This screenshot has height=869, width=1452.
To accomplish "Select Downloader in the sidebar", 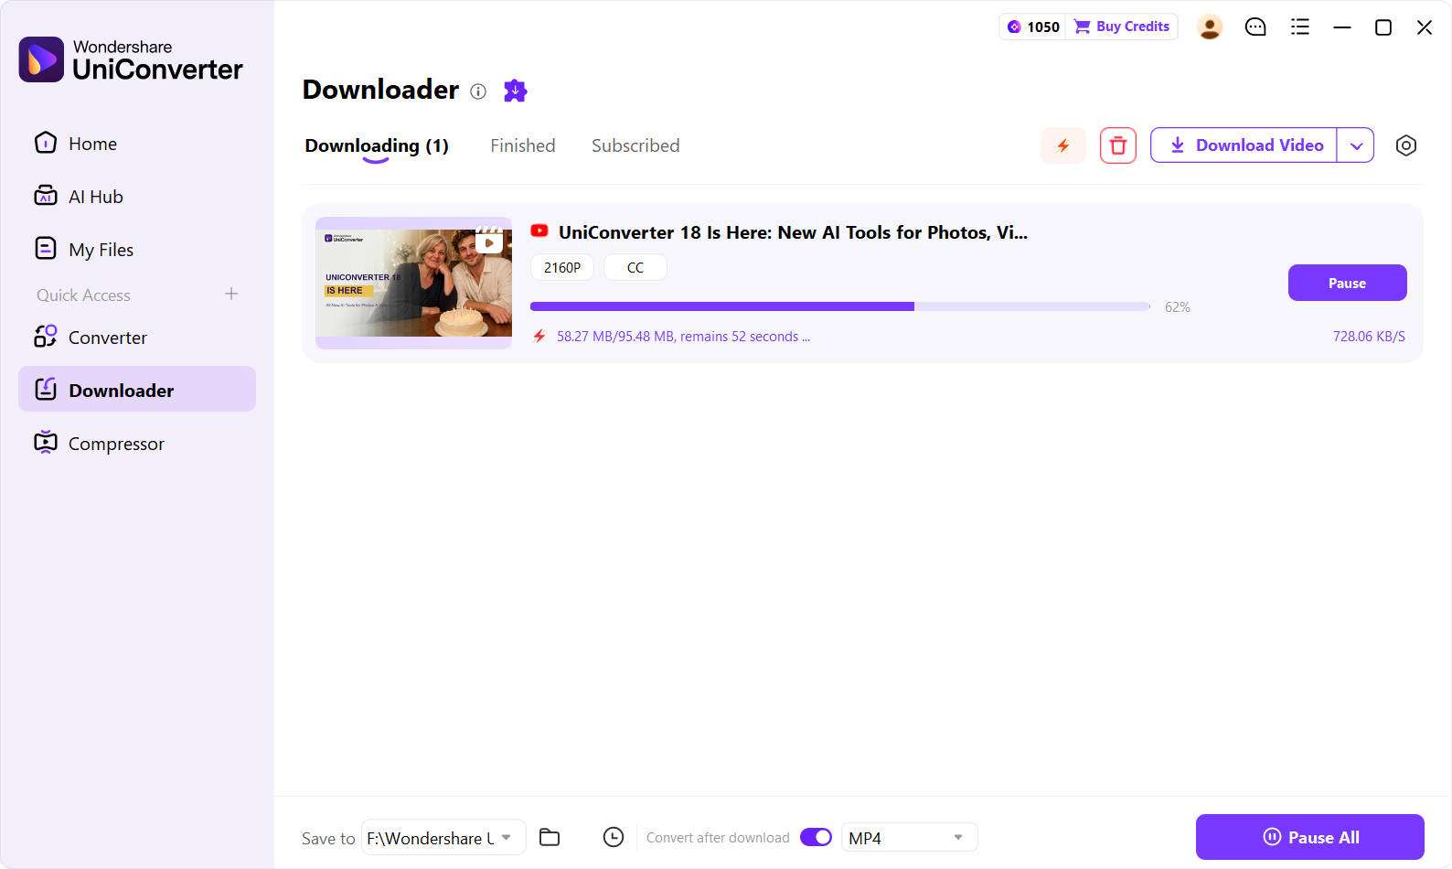I will tap(137, 390).
